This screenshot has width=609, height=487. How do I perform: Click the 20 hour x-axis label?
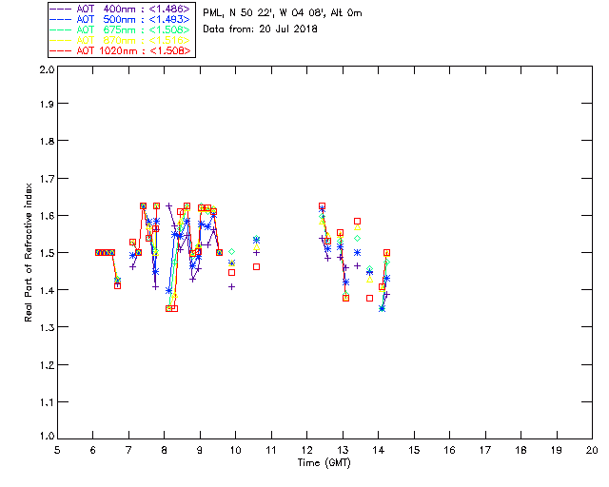click(x=592, y=450)
